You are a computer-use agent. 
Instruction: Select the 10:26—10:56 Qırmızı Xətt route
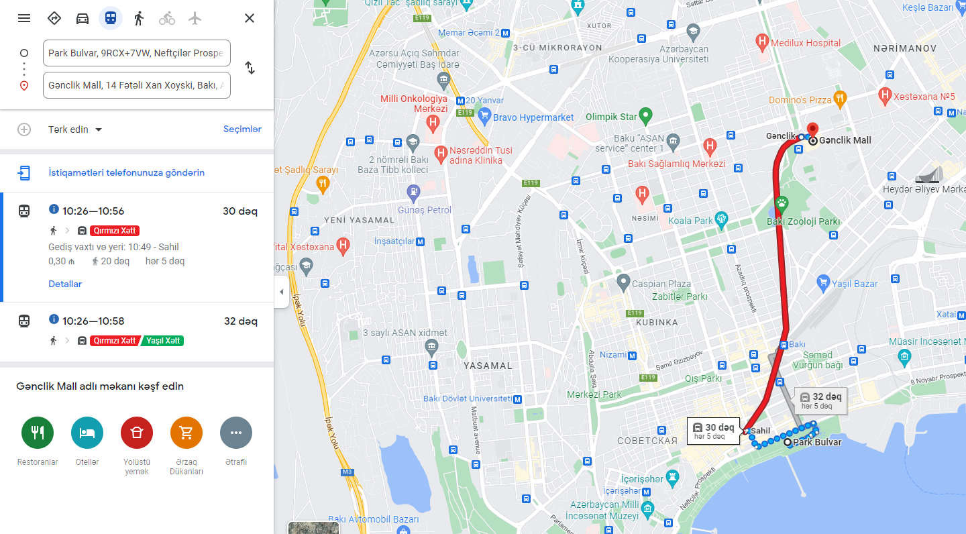tap(137, 247)
